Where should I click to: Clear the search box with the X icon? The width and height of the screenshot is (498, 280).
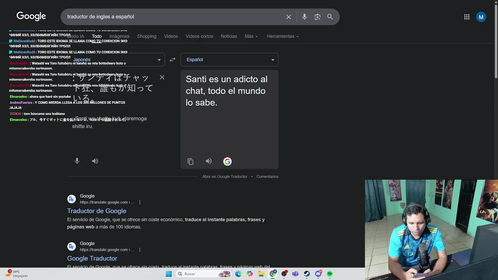pos(289,17)
